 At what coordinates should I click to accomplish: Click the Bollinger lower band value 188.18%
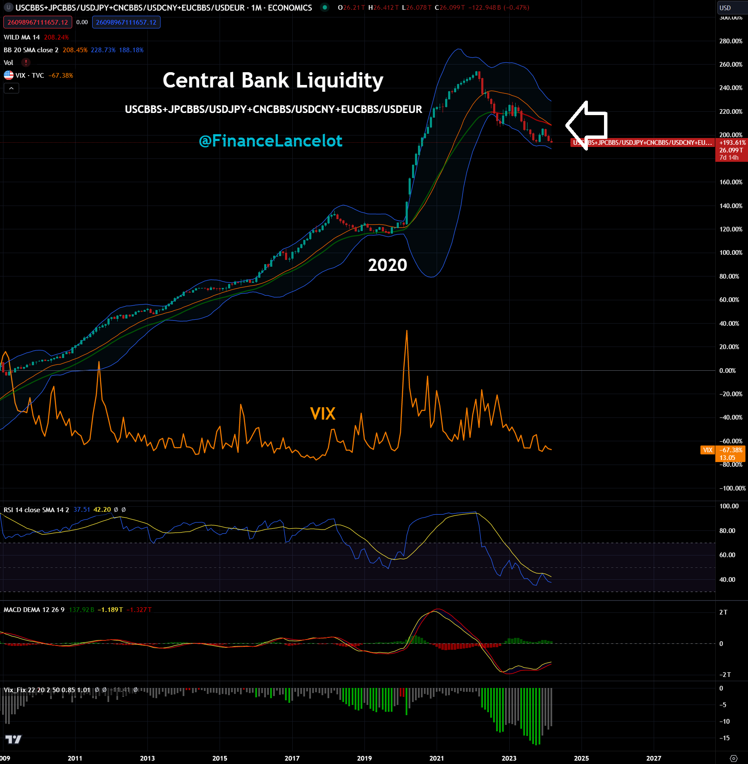(x=131, y=50)
